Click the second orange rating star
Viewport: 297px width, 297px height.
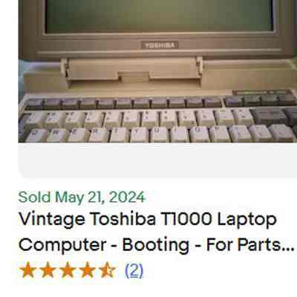click(48, 270)
